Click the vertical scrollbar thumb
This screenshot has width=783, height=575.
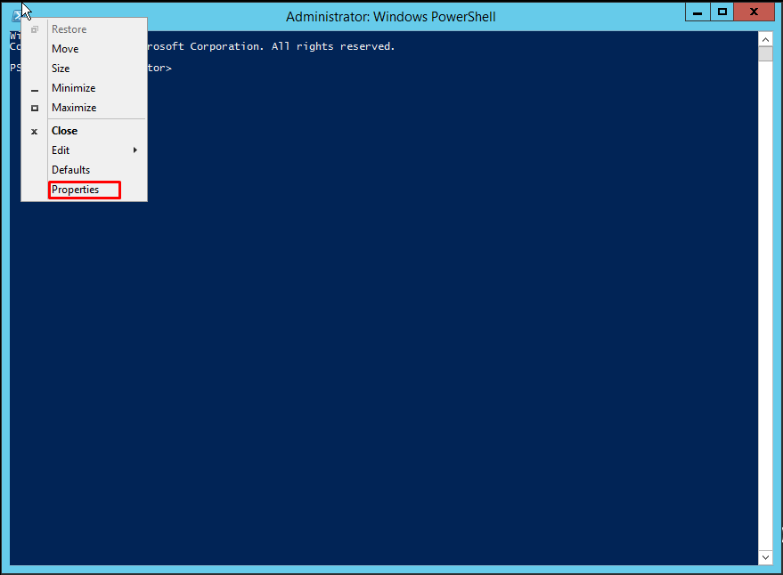point(765,53)
